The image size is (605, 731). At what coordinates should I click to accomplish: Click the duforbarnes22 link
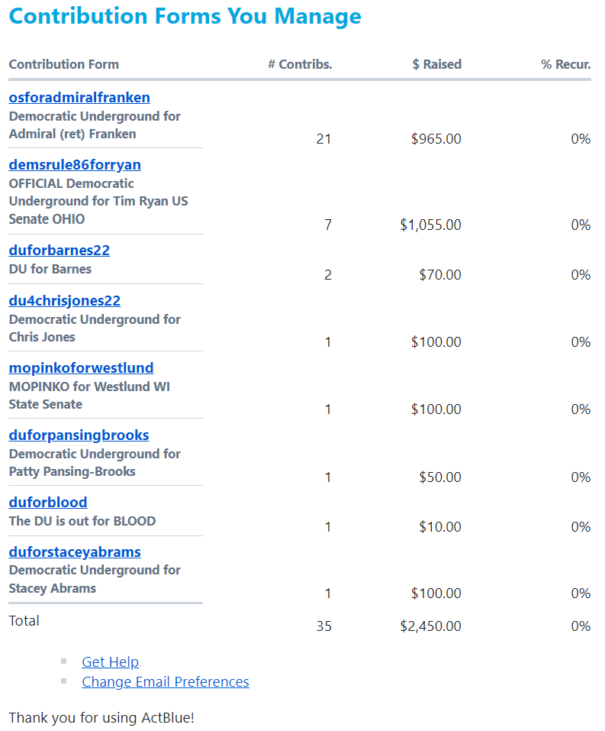60,251
